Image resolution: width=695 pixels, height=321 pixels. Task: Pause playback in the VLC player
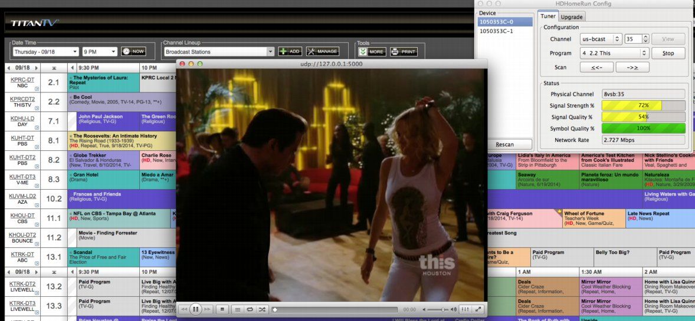[x=195, y=309]
